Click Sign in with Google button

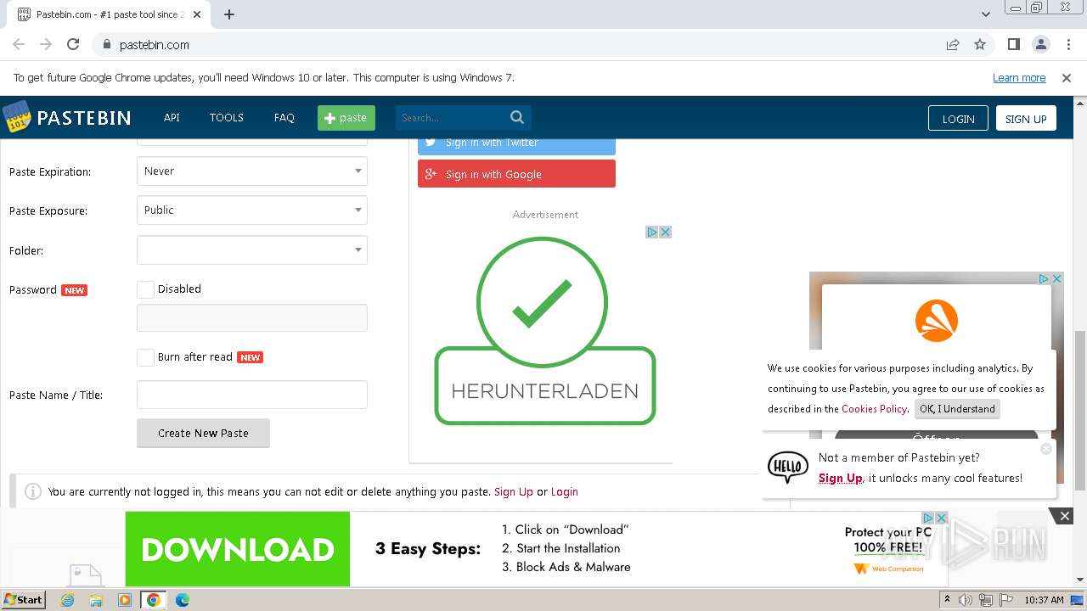pos(516,174)
